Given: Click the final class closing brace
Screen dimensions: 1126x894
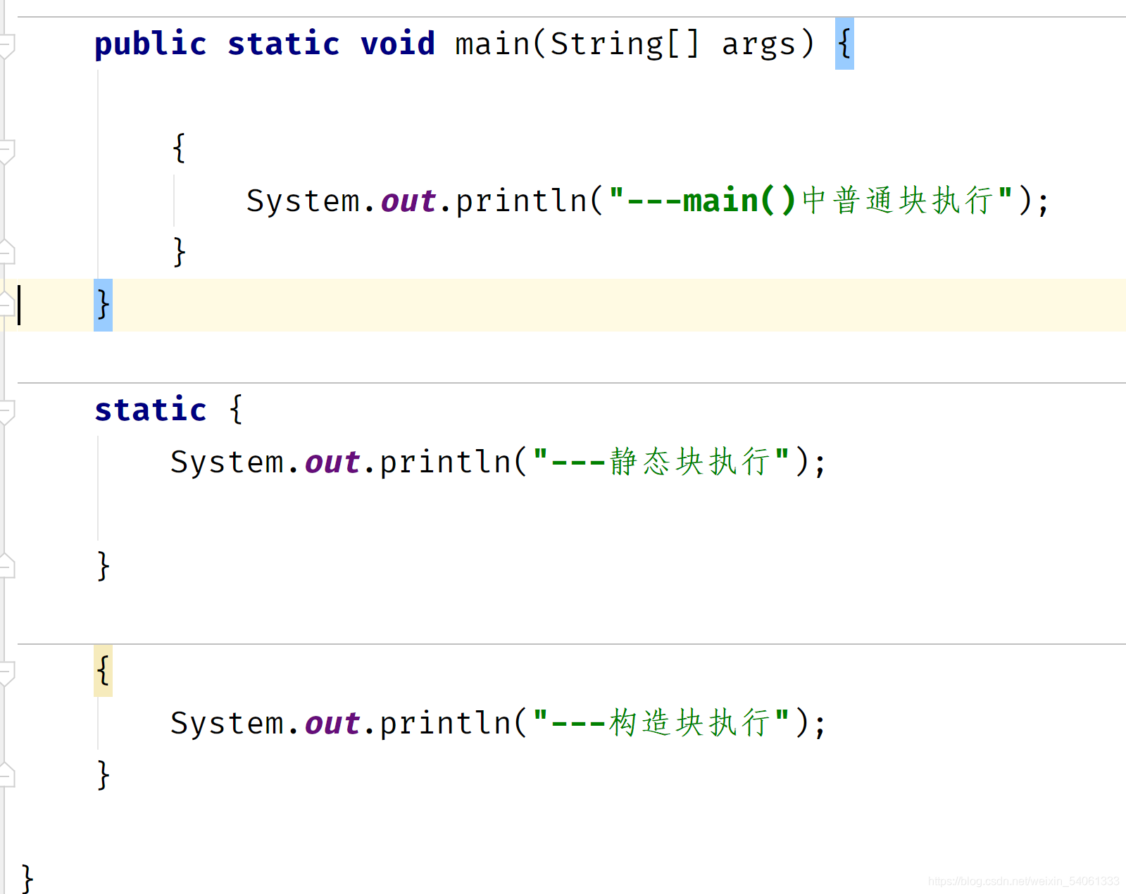Looking at the screenshot, I should point(27,879).
